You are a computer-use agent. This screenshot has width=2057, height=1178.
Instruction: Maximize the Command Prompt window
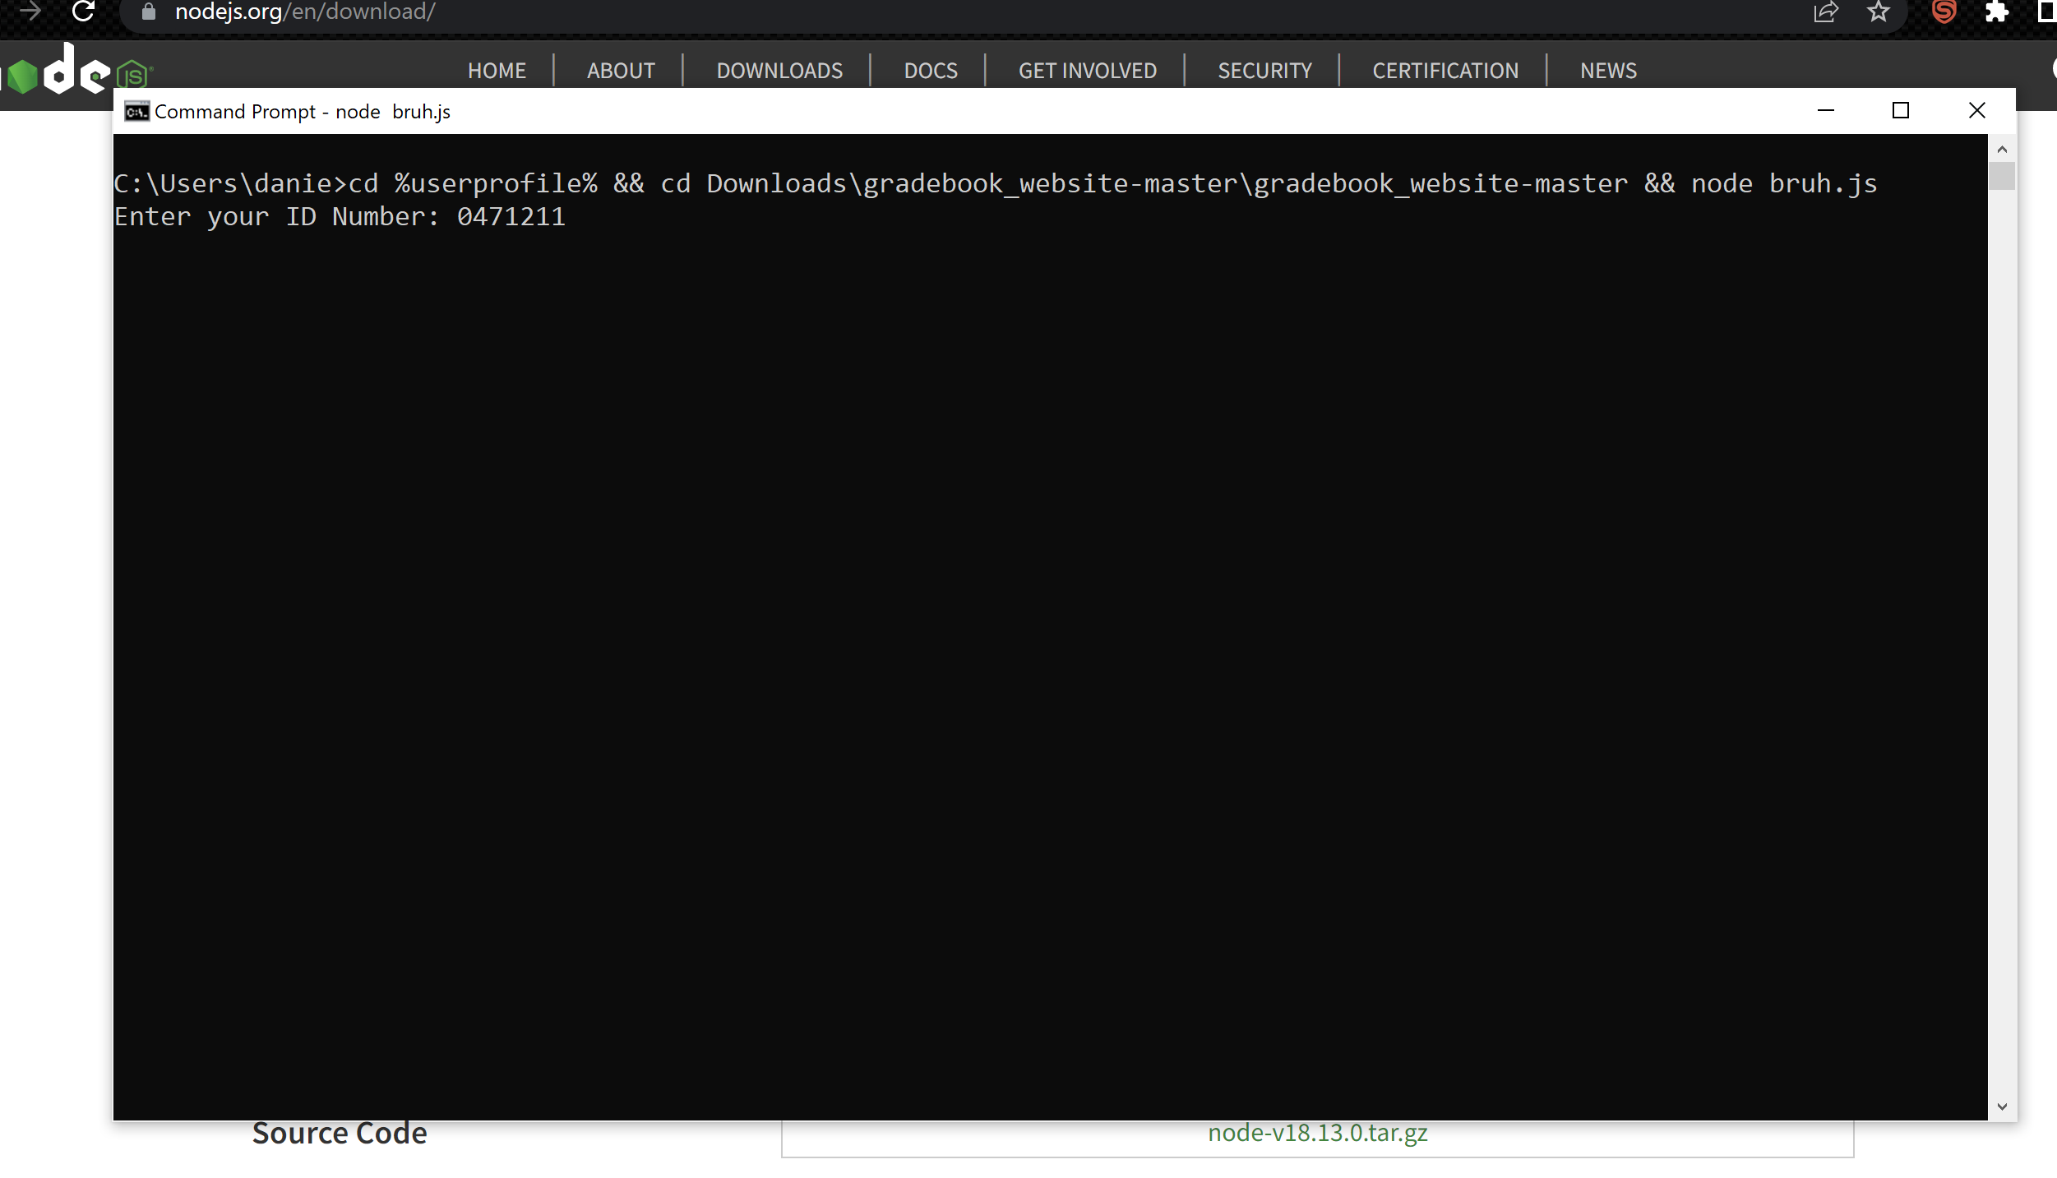(1900, 110)
